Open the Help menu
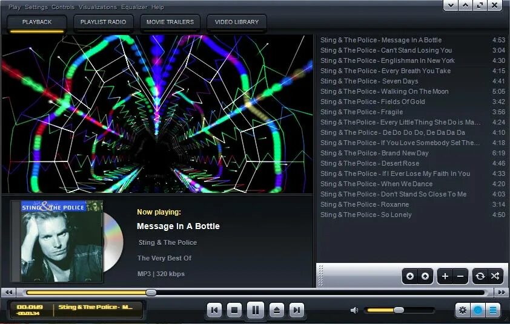The width and height of the screenshot is (510, 324). pos(157,7)
